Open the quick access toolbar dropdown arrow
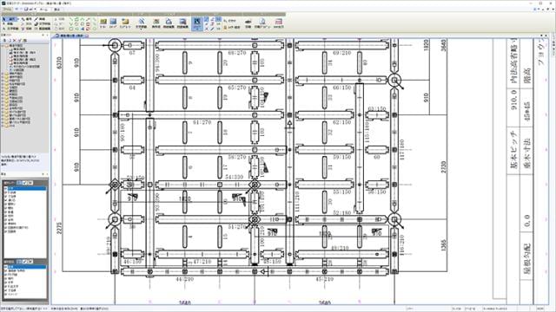The width and height of the screenshot is (556, 312). tap(36, 9)
